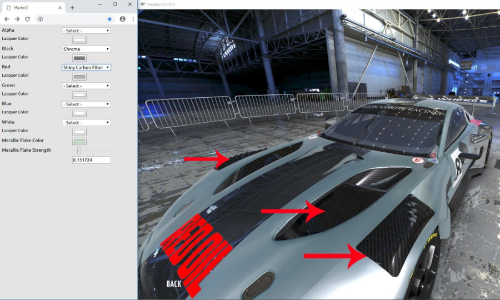Pick the Black lacquer color swatch
Screen dimensions: 500x300
point(79,58)
